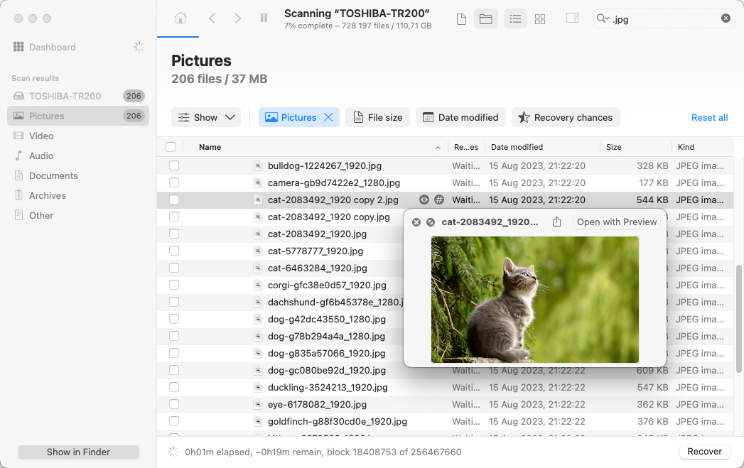Image resolution: width=744 pixels, height=468 pixels.
Task: Click the 328 KB size cell
Action: [x=652, y=165]
